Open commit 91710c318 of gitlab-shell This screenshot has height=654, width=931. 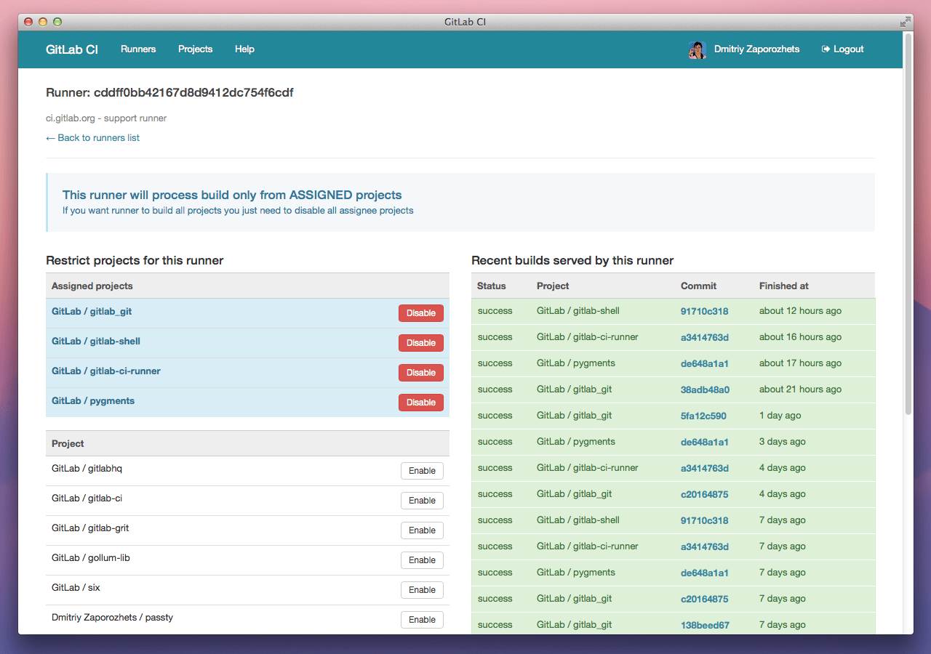click(x=705, y=311)
